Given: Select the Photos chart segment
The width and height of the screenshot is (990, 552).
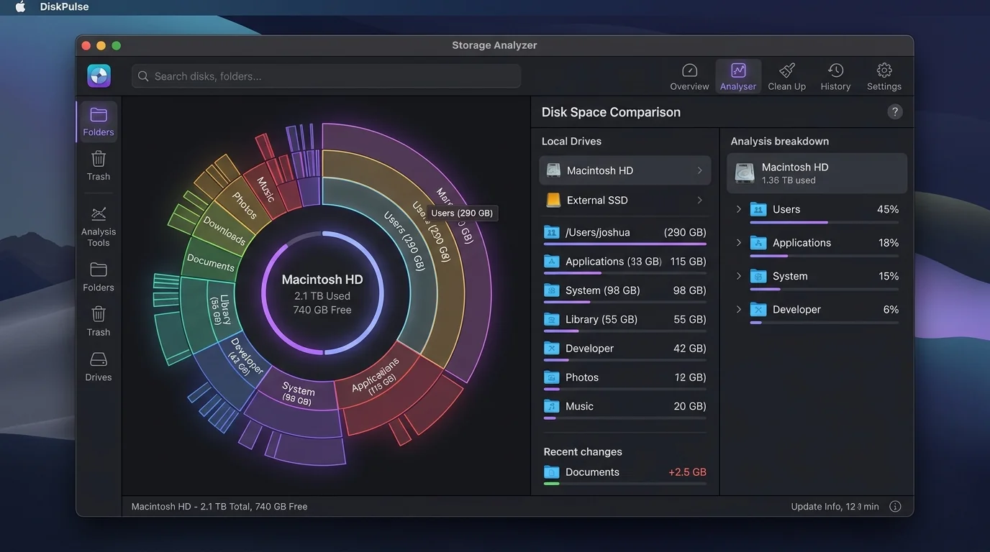Looking at the screenshot, I should [245, 205].
